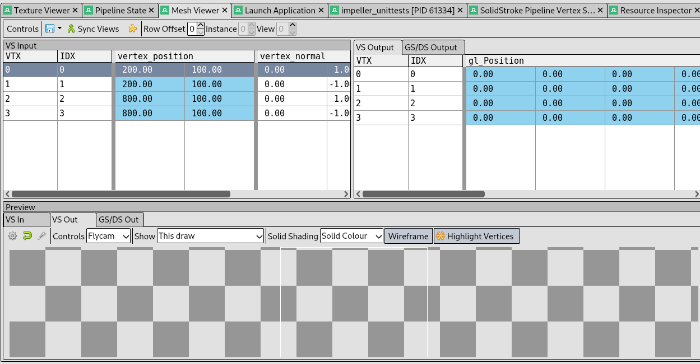The height and width of the screenshot is (364, 700).
Task: Select the VS Output tab
Action: (x=378, y=47)
